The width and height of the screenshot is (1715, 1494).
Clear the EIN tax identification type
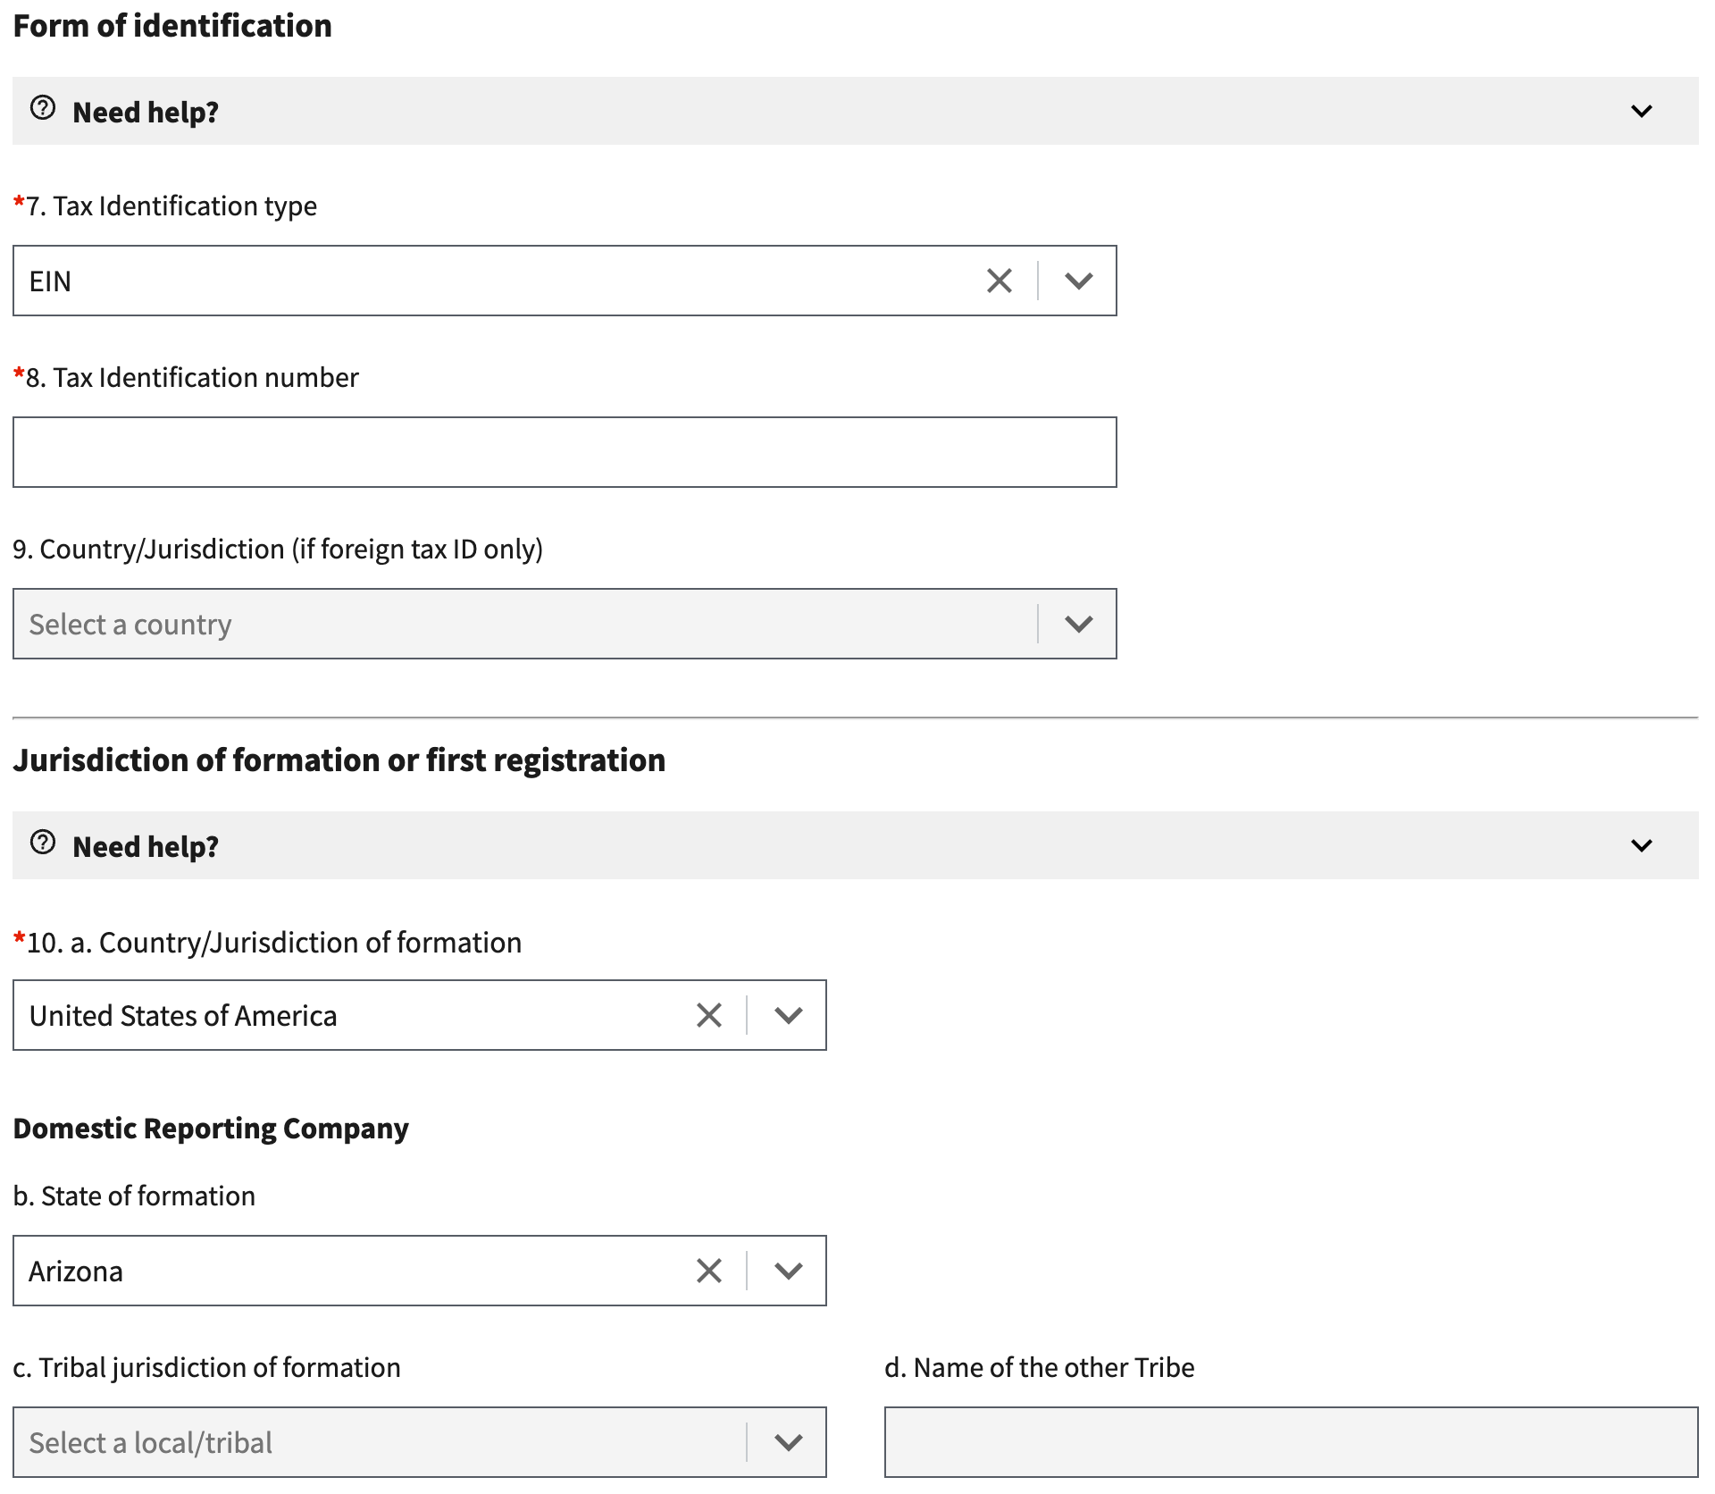999,281
